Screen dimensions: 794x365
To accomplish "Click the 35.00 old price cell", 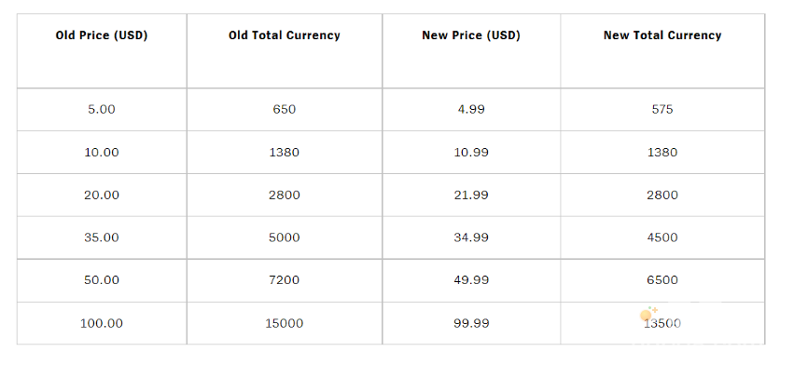I will click(102, 237).
